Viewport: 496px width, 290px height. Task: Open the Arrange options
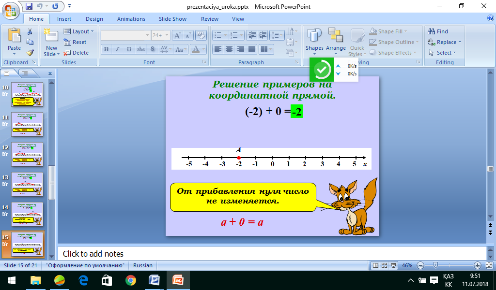coord(336,41)
